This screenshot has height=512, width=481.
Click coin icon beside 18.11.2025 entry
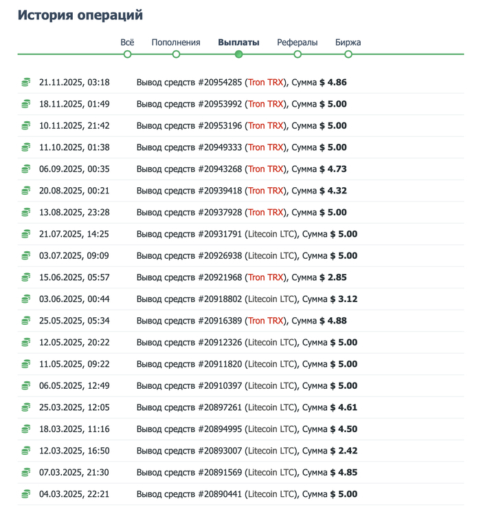[26, 105]
